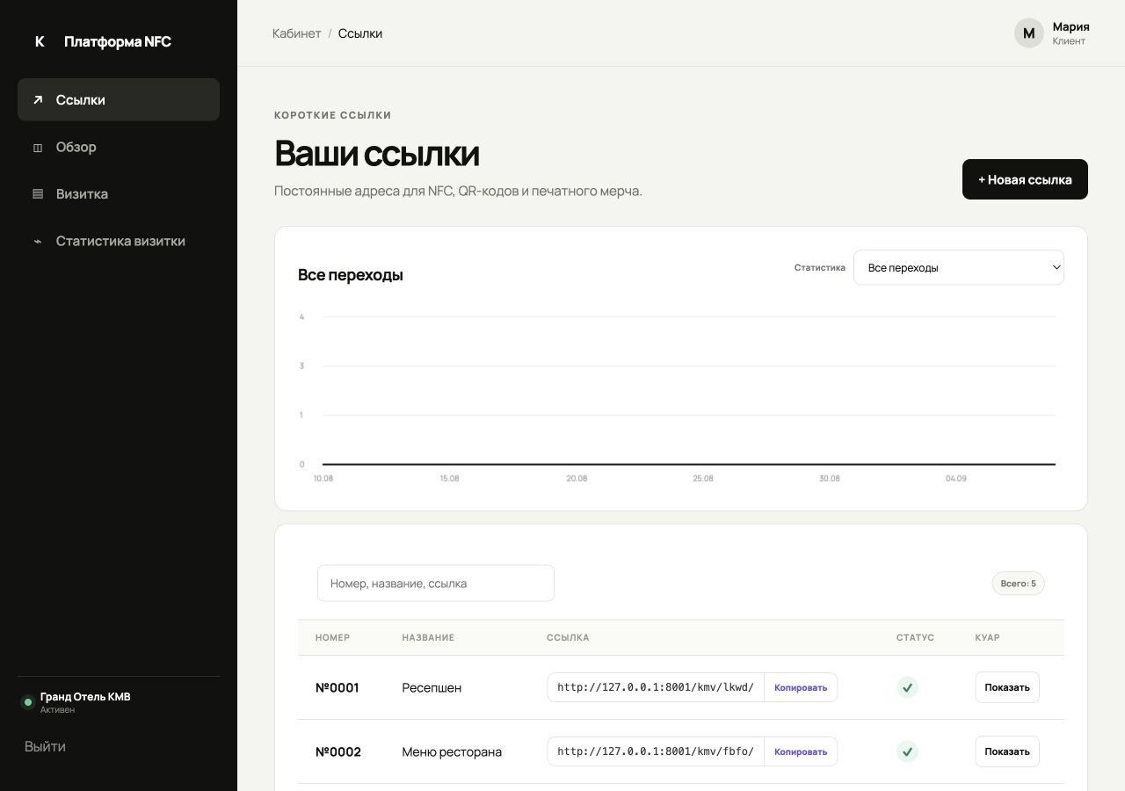Click the K logo icon in sidebar
The height and width of the screenshot is (791, 1125).
pos(40,41)
